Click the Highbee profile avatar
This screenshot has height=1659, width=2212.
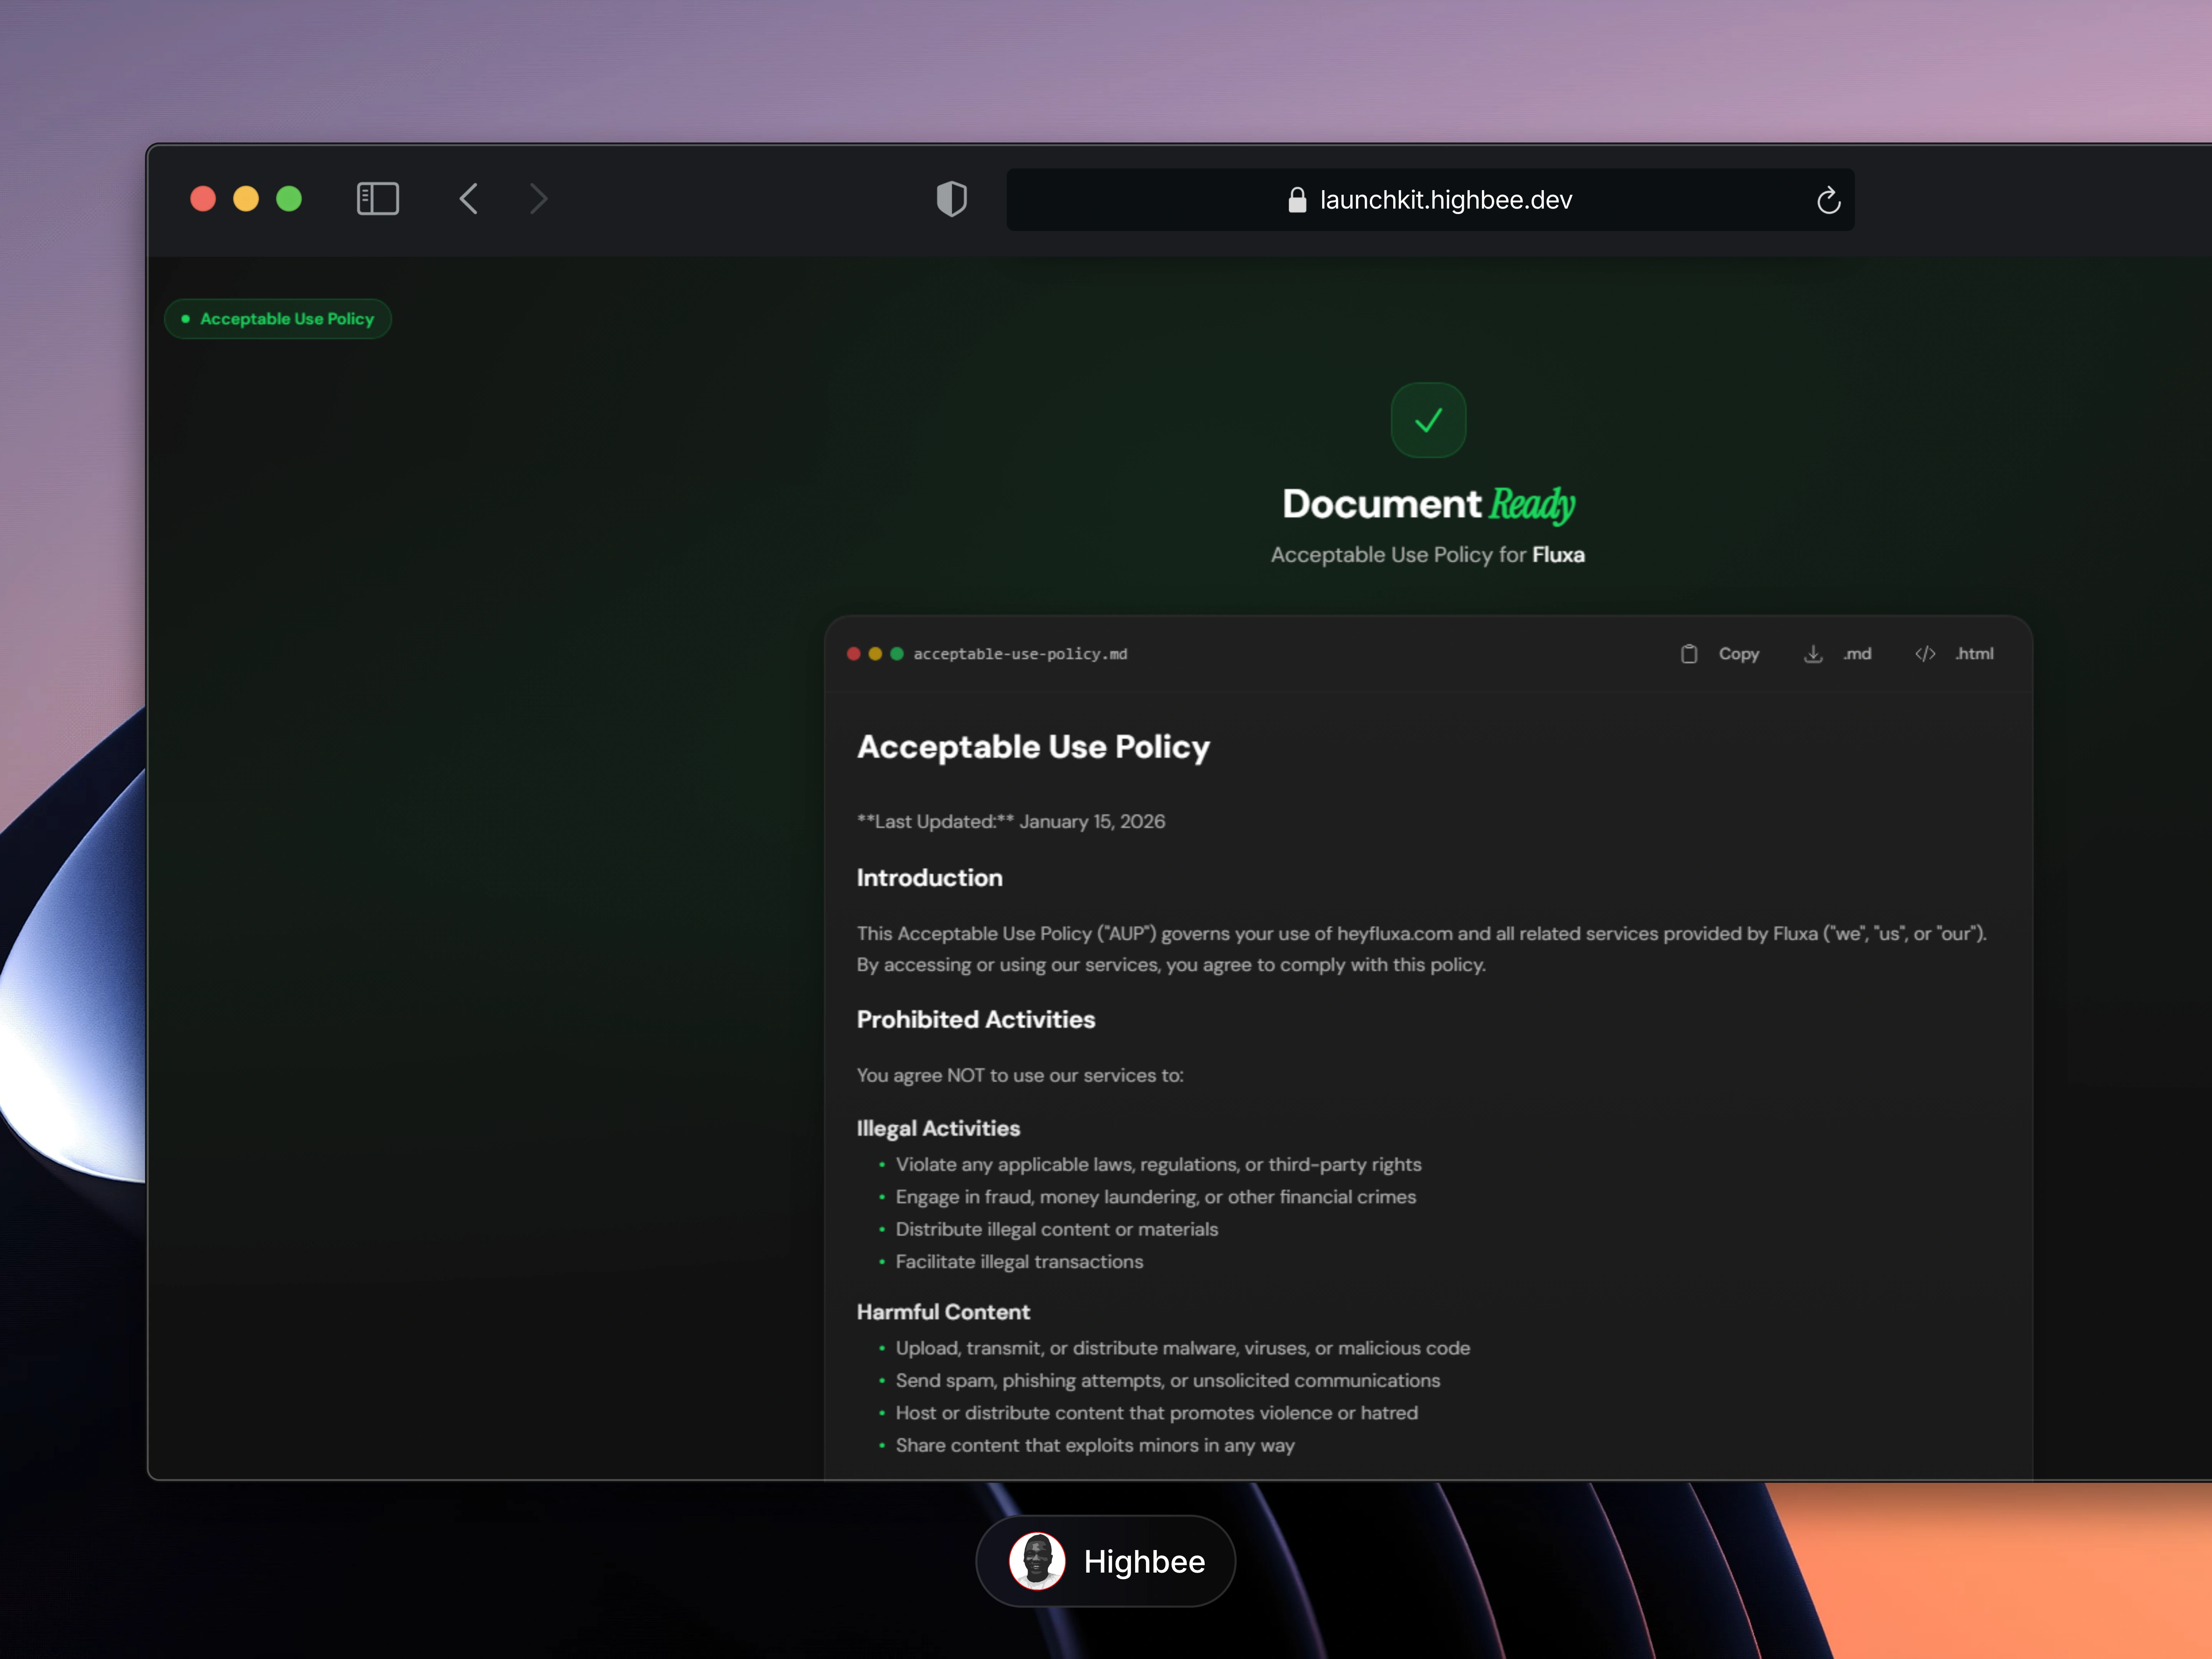coord(1037,1561)
